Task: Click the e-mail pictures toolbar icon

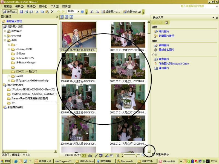Action: 31,12
